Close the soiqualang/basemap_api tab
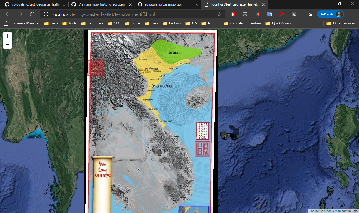 [x=197, y=4]
